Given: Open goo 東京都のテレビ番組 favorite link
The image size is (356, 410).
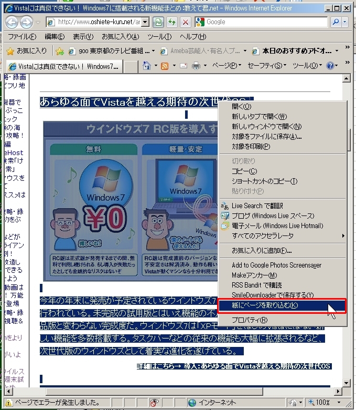Looking at the screenshot, I should click(x=112, y=51).
